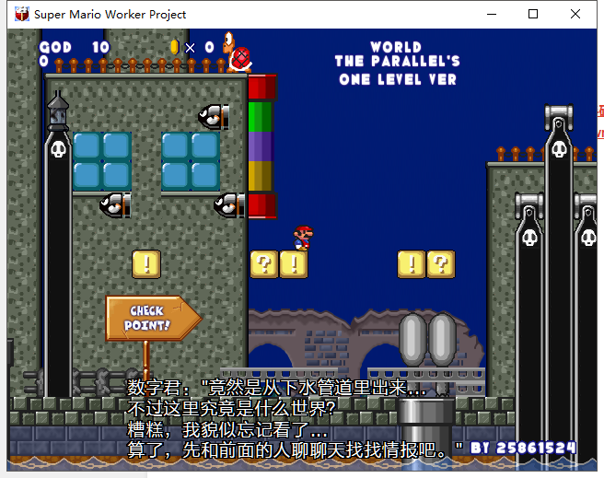The image size is (604, 478).
Task: Click the lone exclamation block above the checkpoint sign
Action: click(x=146, y=264)
